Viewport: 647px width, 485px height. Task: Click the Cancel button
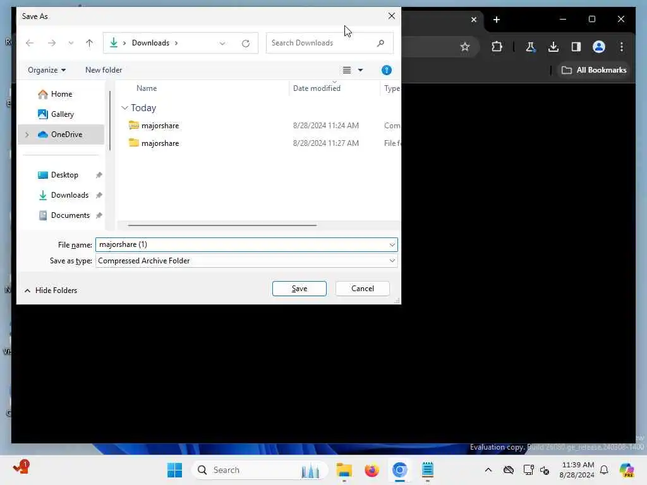tap(362, 289)
